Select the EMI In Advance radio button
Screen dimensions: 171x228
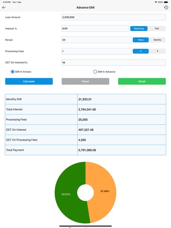click(x=95, y=72)
